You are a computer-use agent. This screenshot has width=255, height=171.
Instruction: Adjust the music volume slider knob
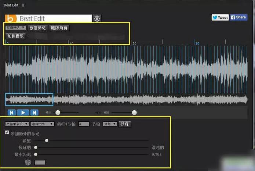tap(58, 113)
